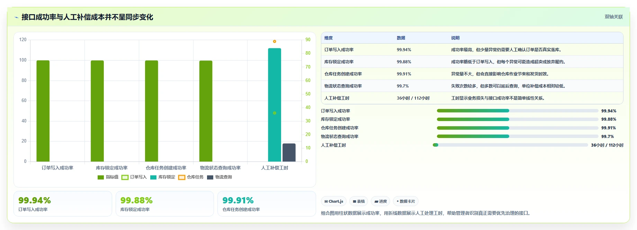Image resolution: width=637 pixels, height=230 pixels.
Task: Select the 仓库任务创建成功率 table row label
Action: point(343,74)
